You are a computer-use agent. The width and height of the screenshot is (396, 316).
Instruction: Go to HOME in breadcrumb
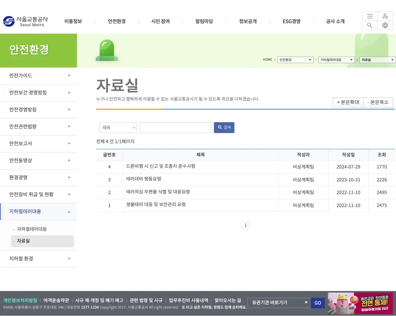coord(267,60)
